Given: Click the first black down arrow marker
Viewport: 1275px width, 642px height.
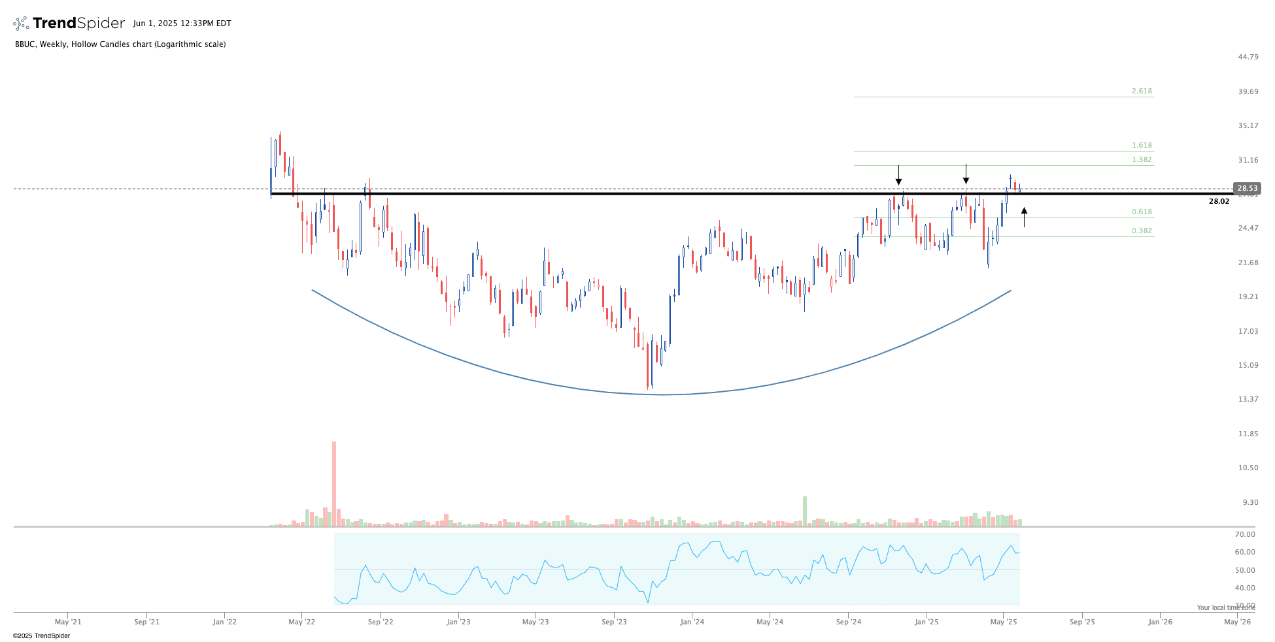Looking at the screenshot, I should 898,175.
